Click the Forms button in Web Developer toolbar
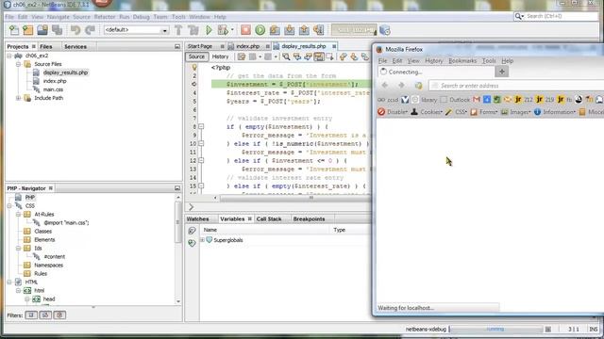The width and height of the screenshot is (604, 339). (x=484, y=112)
